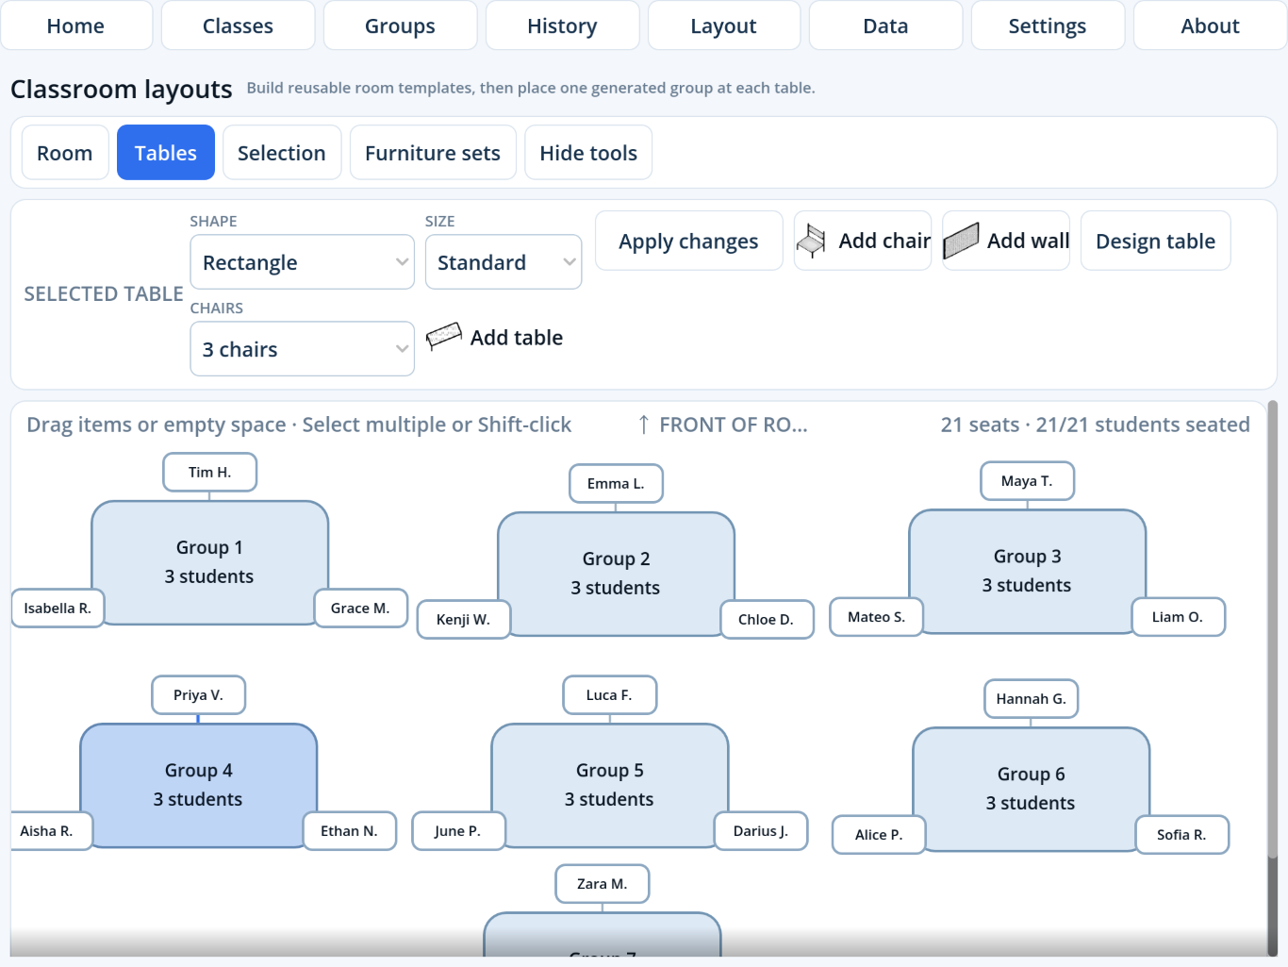Select the Group 2 table
The height and width of the screenshot is (967, 1288).
pos(616,574)
